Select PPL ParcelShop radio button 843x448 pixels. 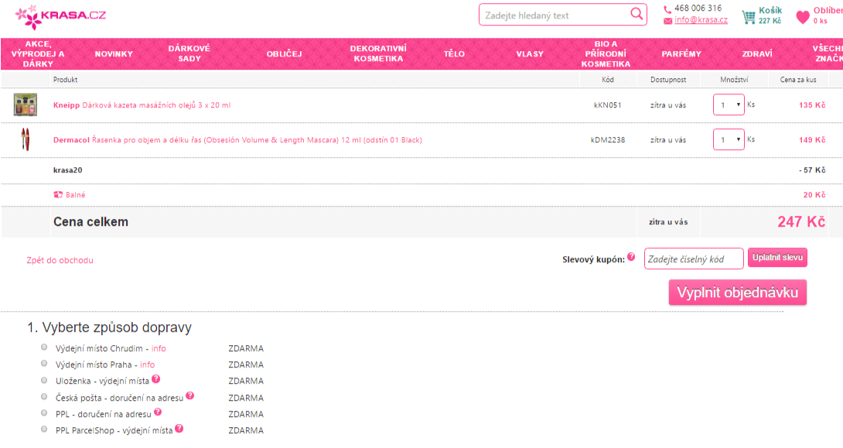point(44,429)
